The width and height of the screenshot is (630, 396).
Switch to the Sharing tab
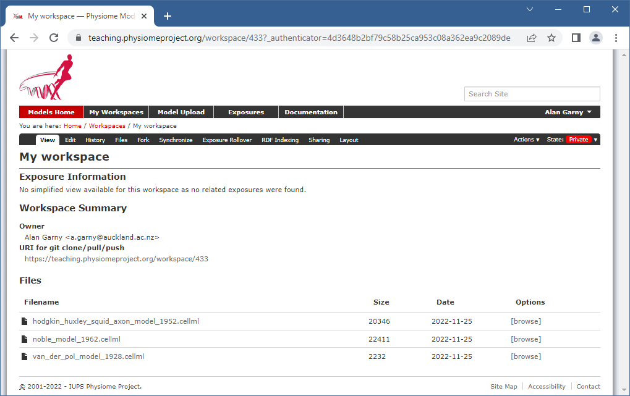click(x=319, y=140)
